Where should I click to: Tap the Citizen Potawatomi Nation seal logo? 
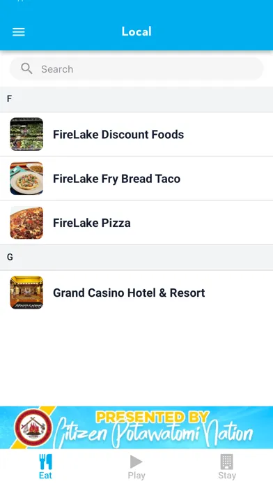pyautogui.click(x=33, y=427)
